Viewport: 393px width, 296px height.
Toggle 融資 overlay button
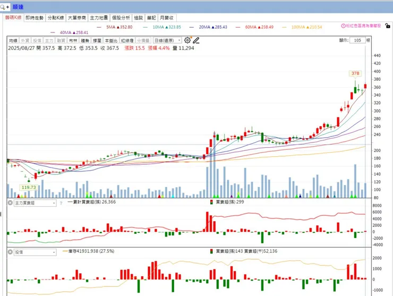tap(61, 40)
